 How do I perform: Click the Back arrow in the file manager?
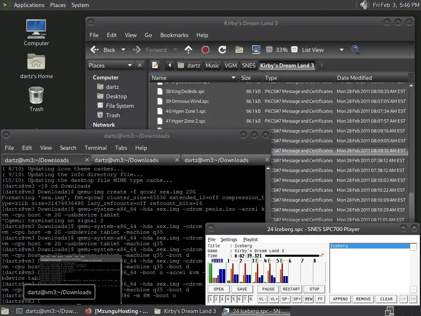[95, 50]
